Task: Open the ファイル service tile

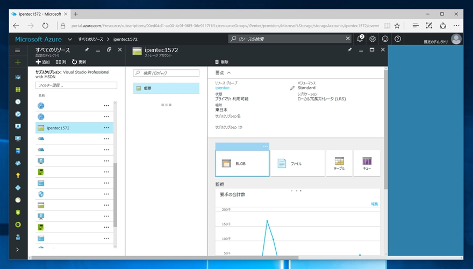Action: (x=297, y=163)
